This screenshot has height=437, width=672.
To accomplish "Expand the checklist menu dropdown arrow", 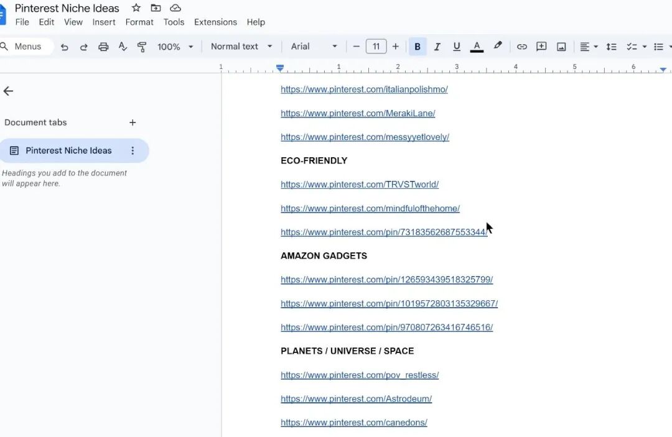I will point(644,47).
